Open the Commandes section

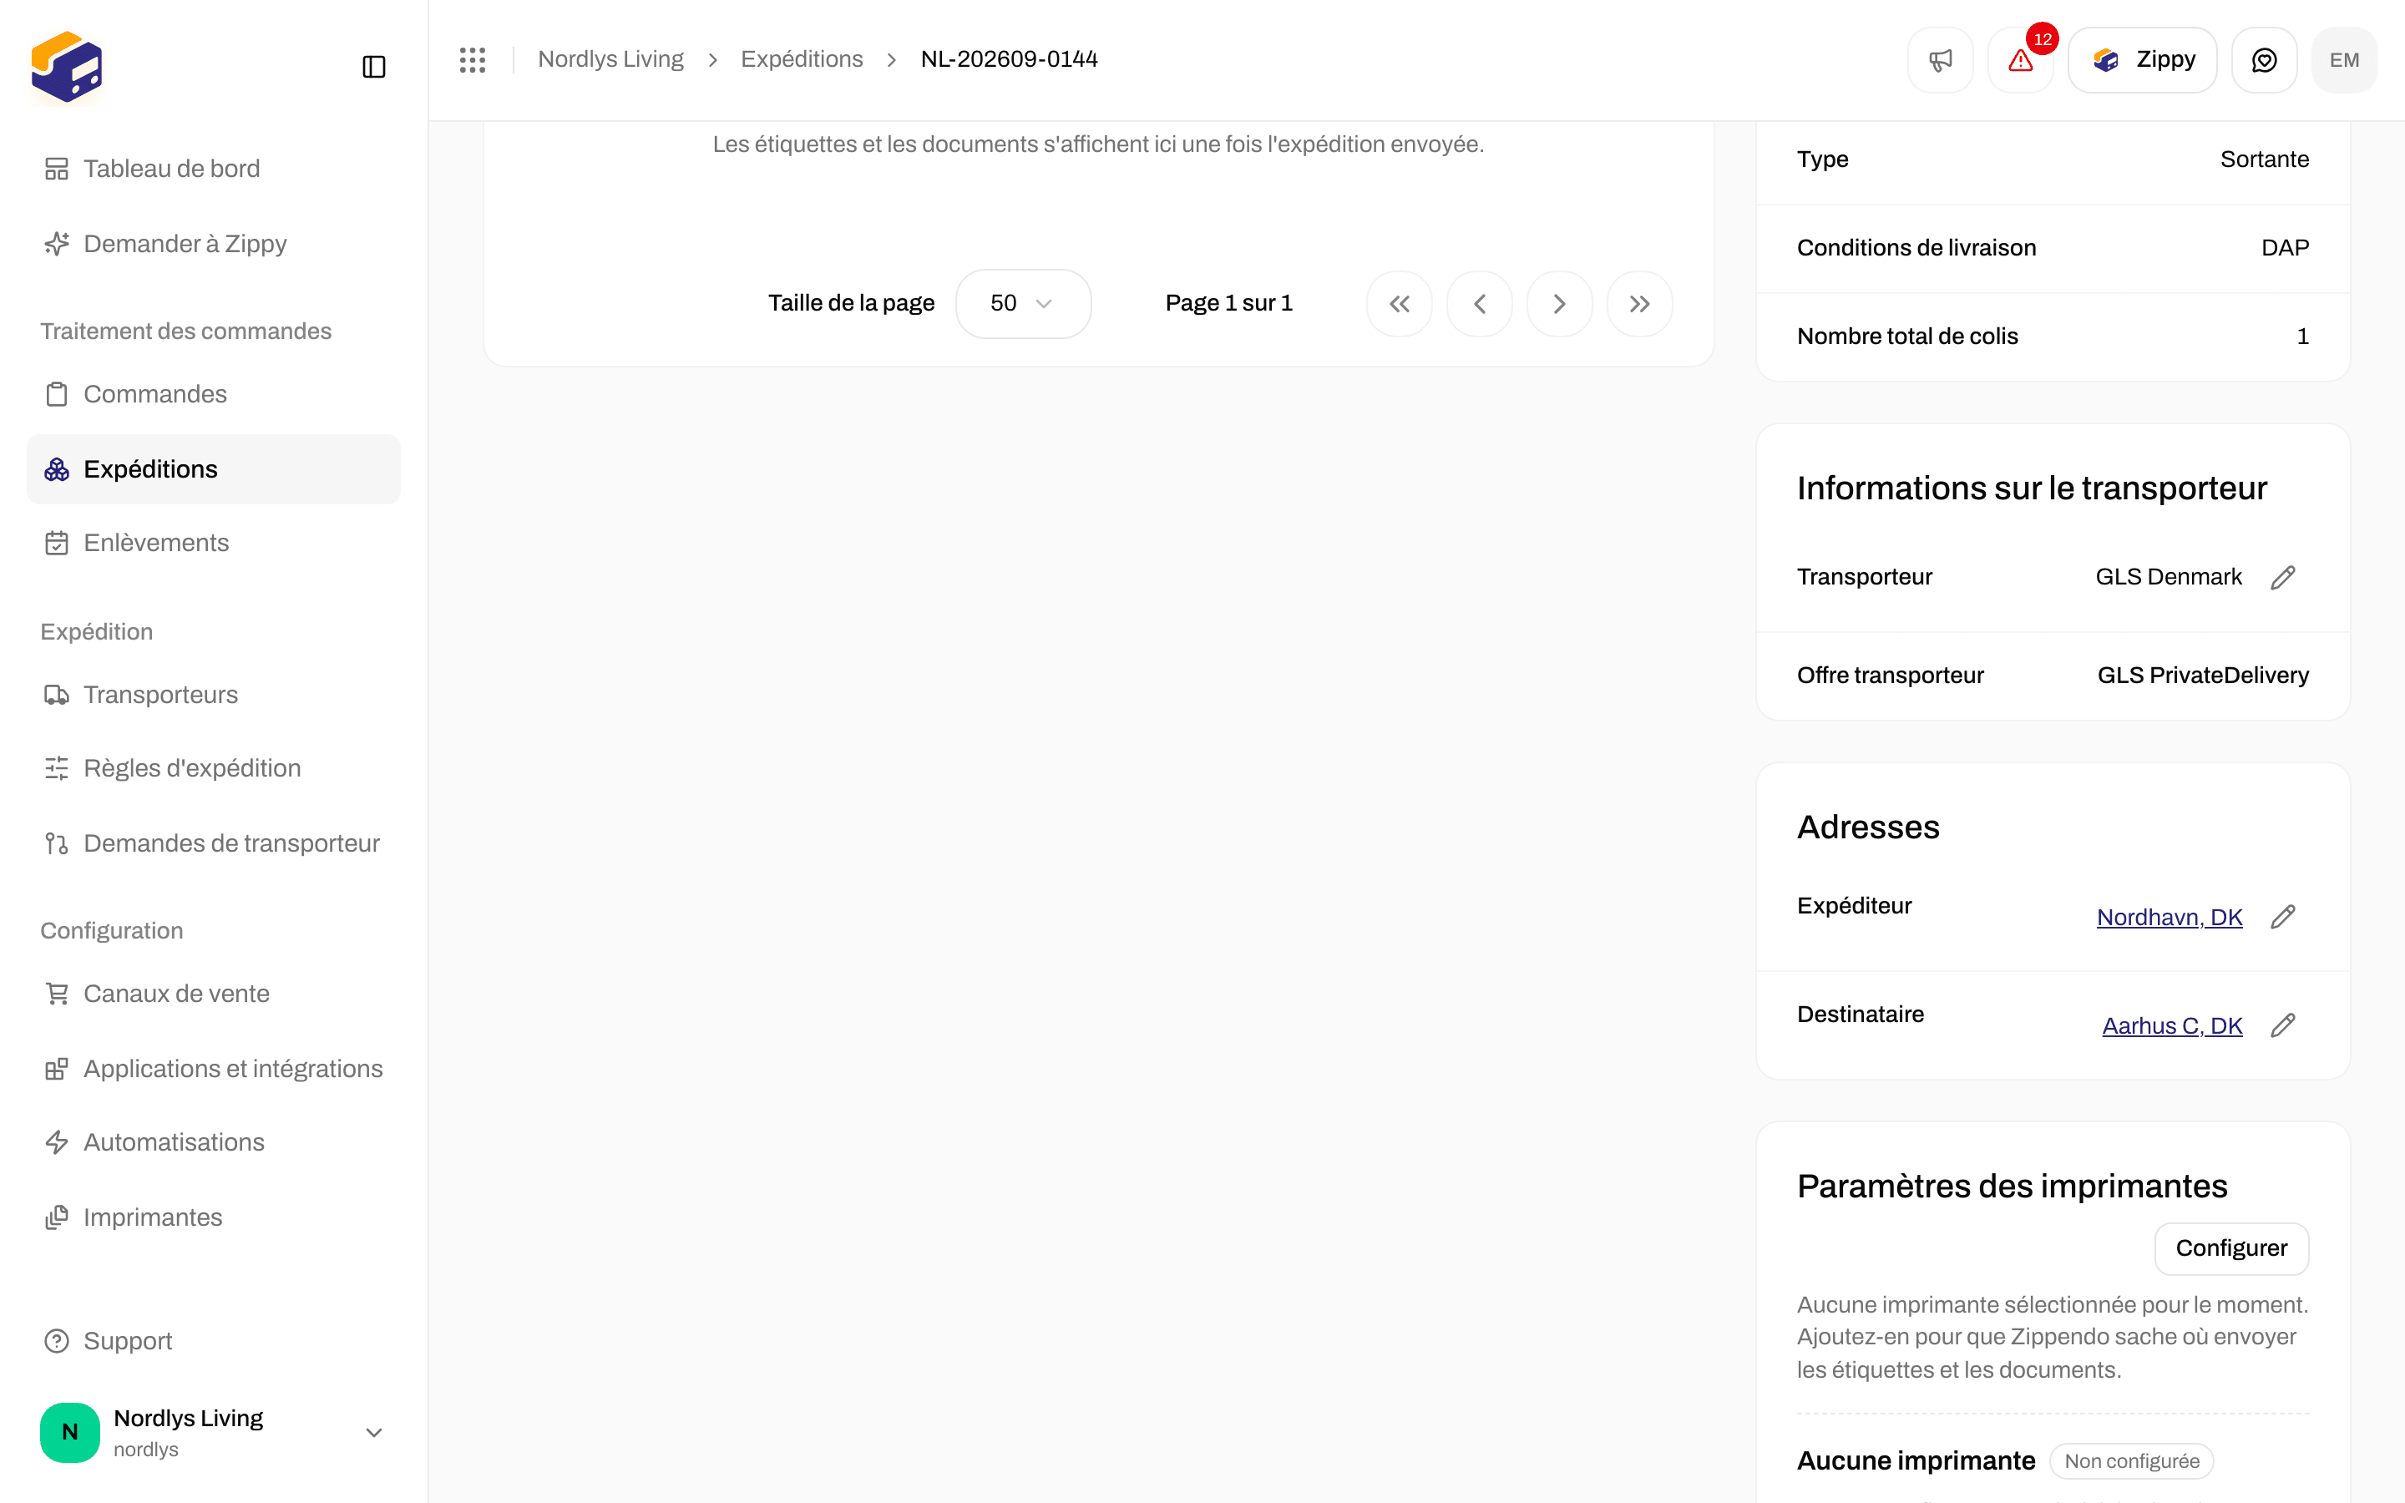[214, 393]
